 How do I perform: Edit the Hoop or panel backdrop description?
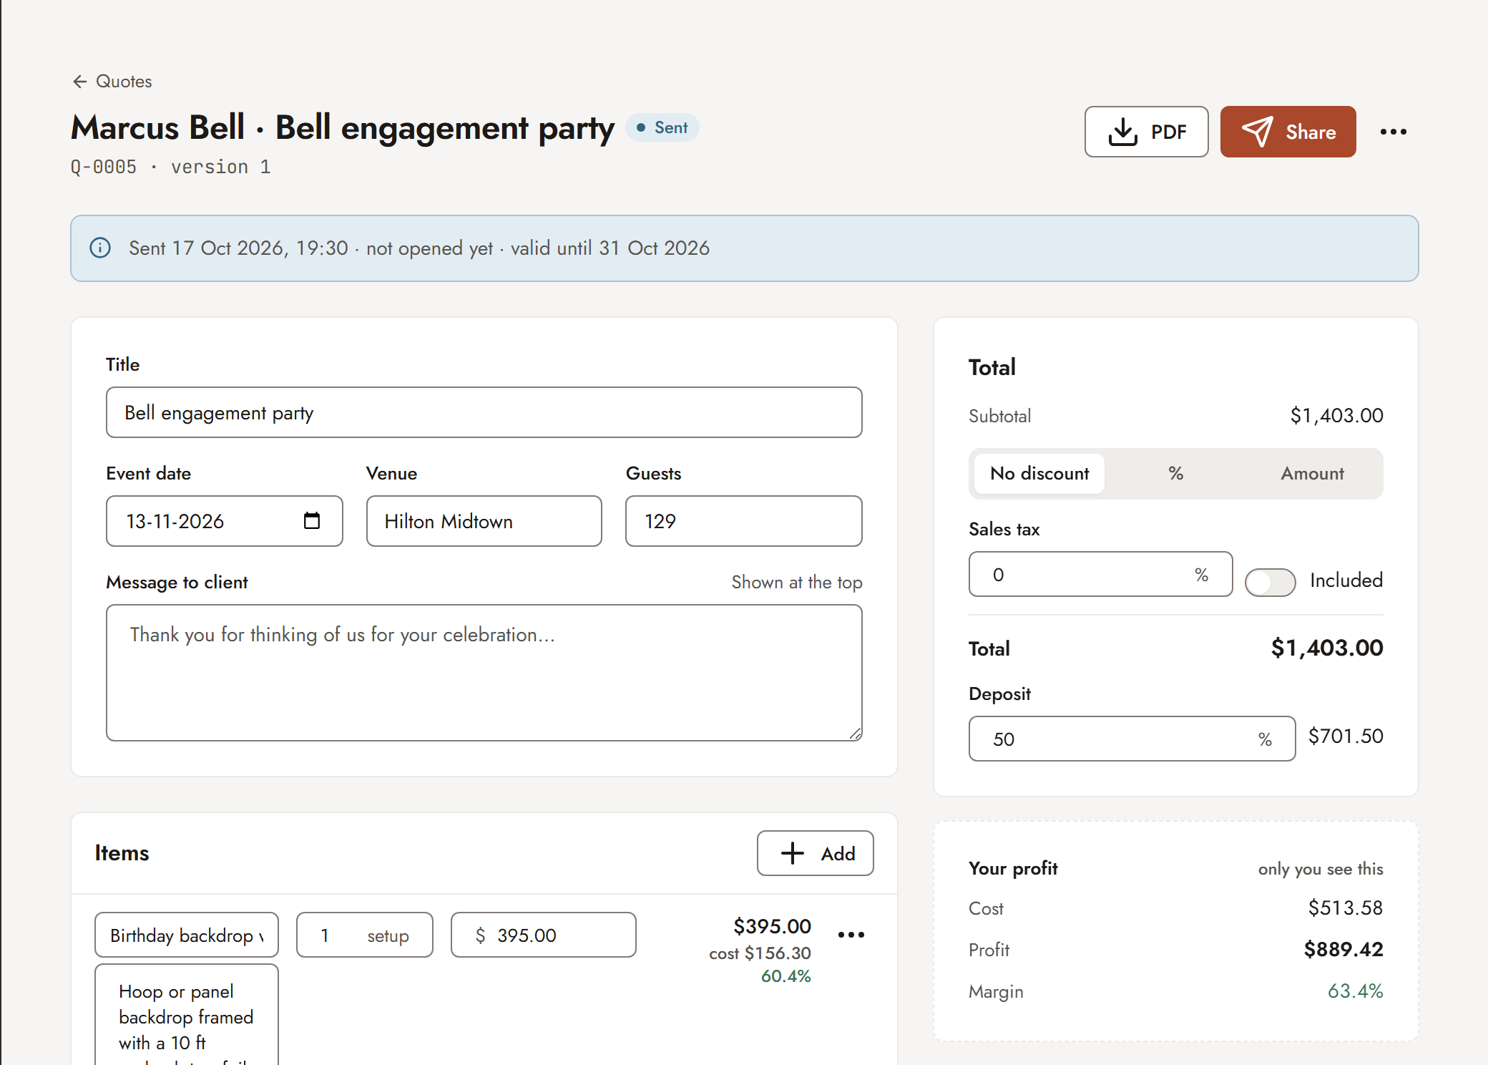187,1015
